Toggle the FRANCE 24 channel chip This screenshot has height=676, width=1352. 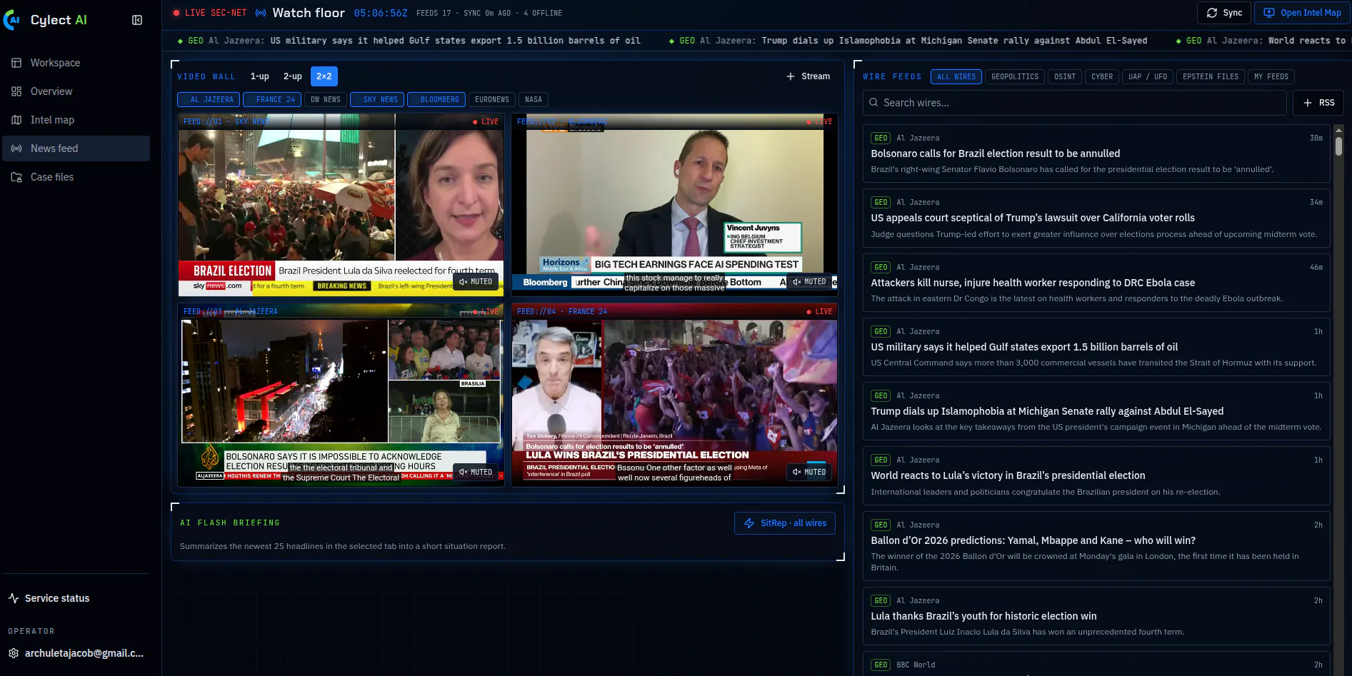272,100
